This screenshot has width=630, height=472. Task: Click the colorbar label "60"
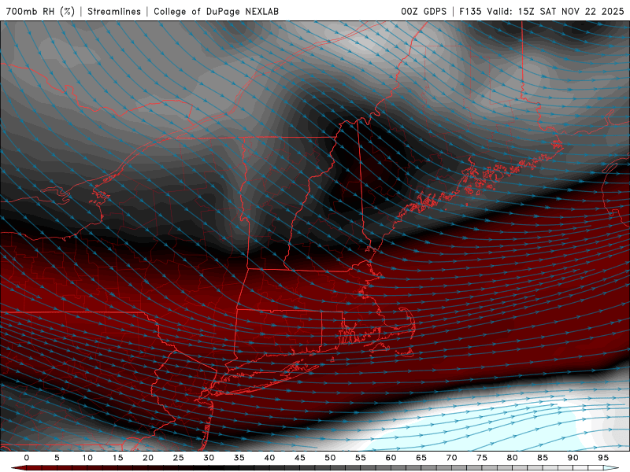tap(391, 458)
